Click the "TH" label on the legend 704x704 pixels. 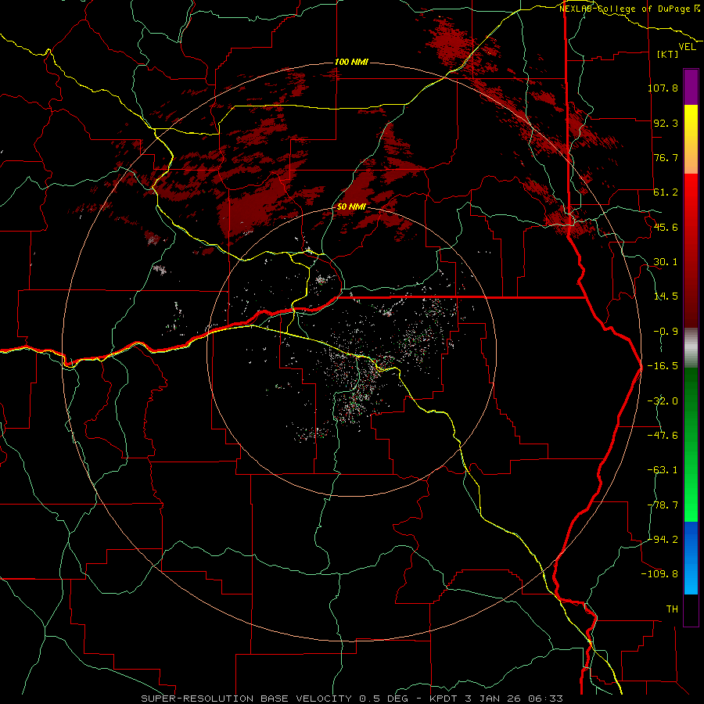(x=672, y=609)
